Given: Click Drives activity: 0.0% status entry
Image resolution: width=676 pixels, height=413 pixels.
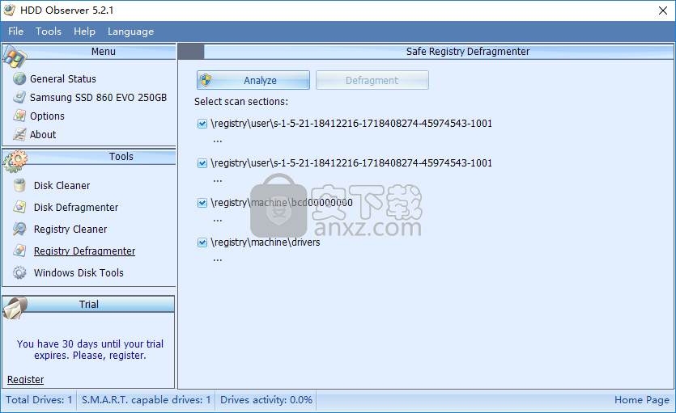Looking at the screenshot, I should tap(266, 399).
